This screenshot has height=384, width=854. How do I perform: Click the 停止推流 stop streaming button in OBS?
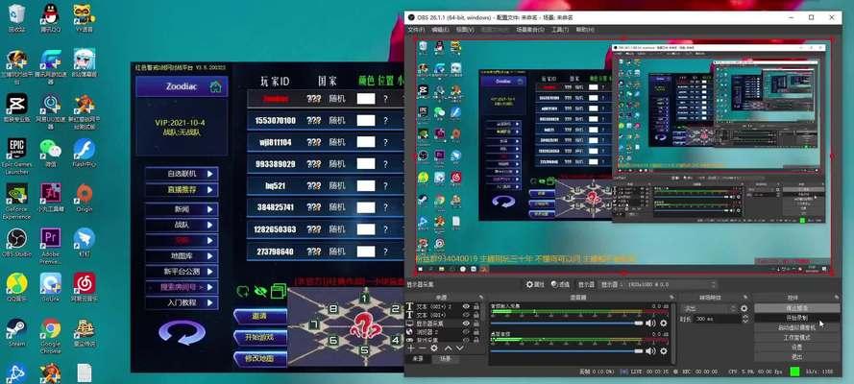click(796, 308)
